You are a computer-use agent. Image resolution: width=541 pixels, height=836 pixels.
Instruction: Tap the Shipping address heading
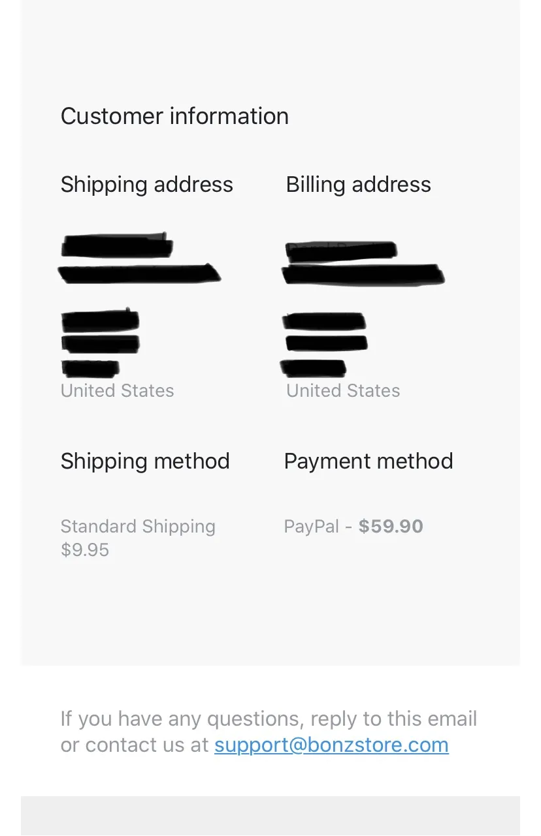pyautogui.click(x=147, y=185)
